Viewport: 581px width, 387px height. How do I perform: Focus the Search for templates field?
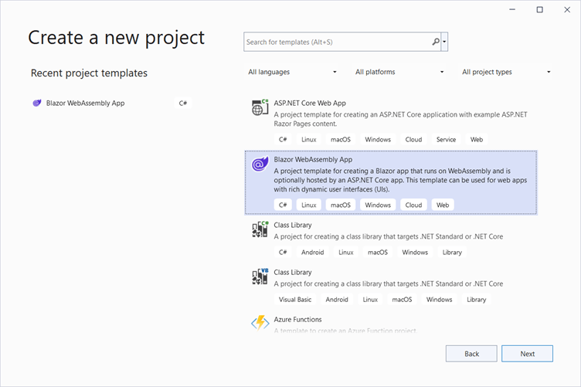click(x=336, y=42)
